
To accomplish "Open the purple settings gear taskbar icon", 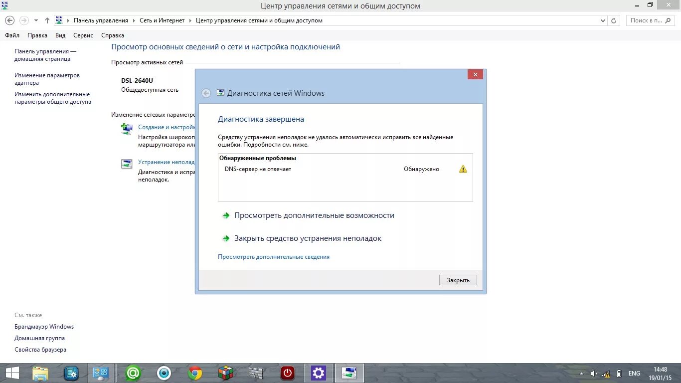I will (318, 373).
